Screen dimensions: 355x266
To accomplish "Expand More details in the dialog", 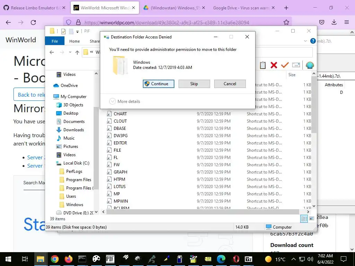I will point(124,101).
